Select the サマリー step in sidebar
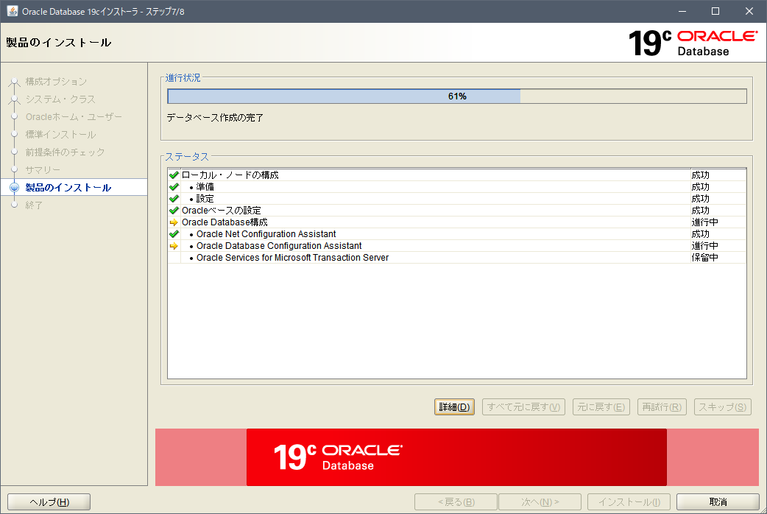 pos(43,169)
